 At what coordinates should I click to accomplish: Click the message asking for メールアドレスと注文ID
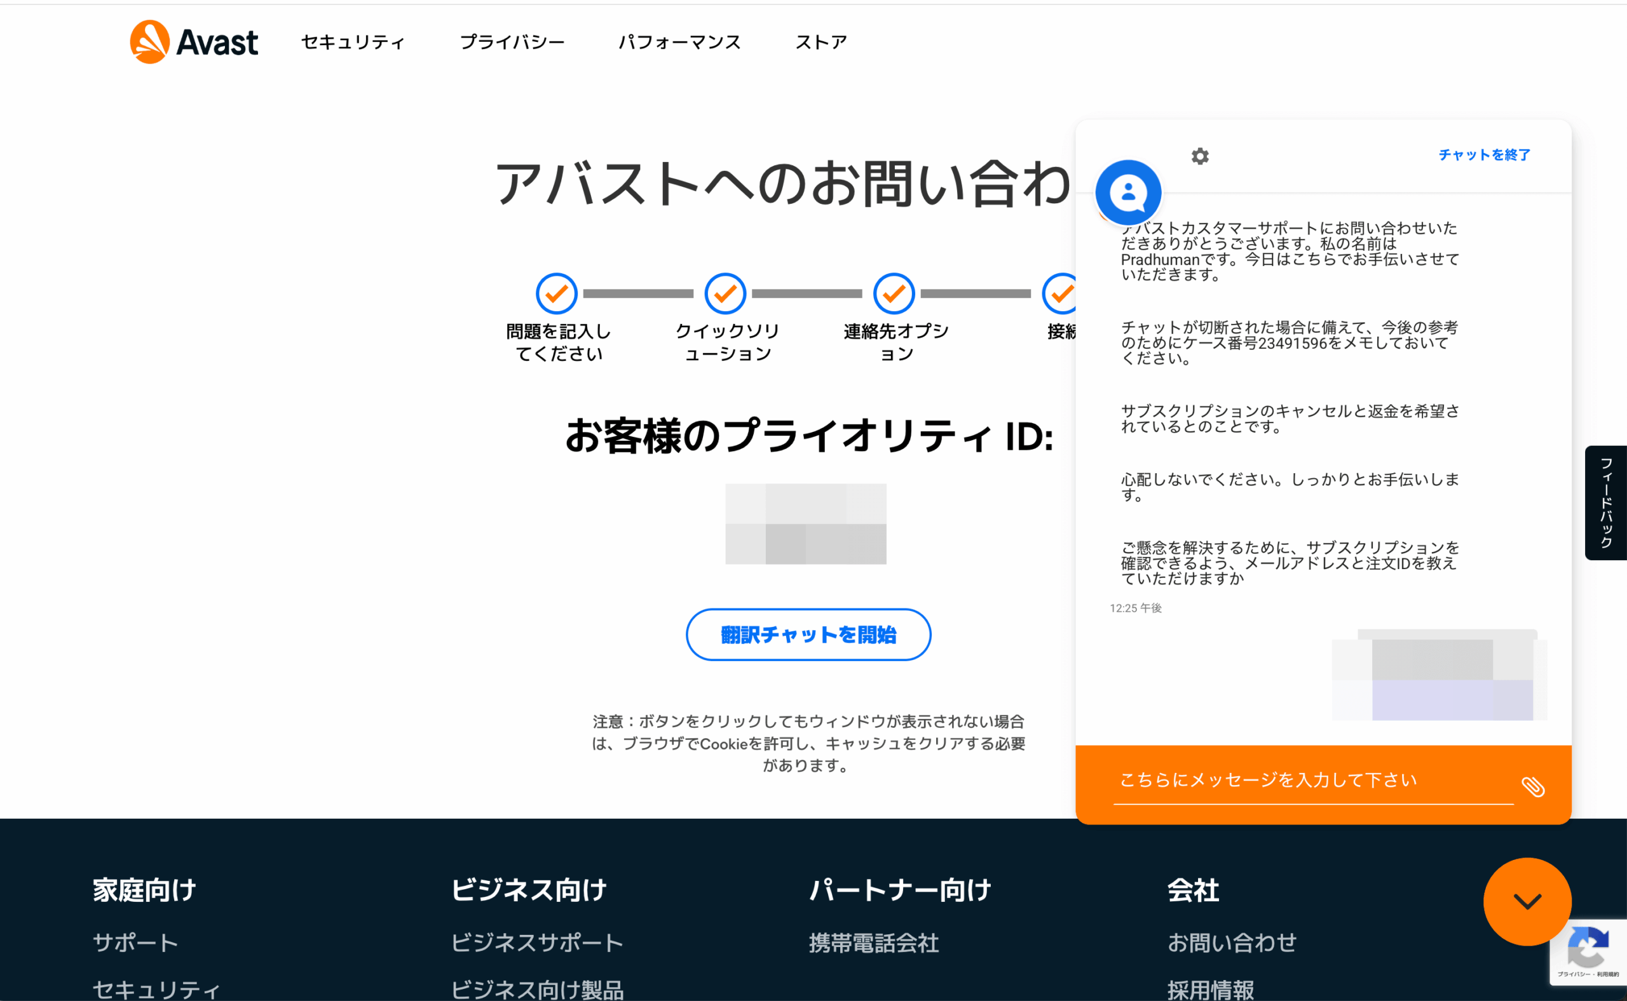(1289, 563)
